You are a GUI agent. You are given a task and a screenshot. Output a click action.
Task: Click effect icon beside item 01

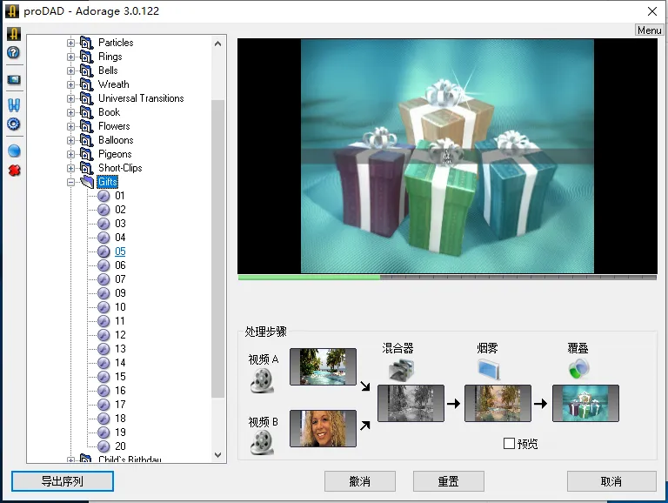tap(104, 196)
